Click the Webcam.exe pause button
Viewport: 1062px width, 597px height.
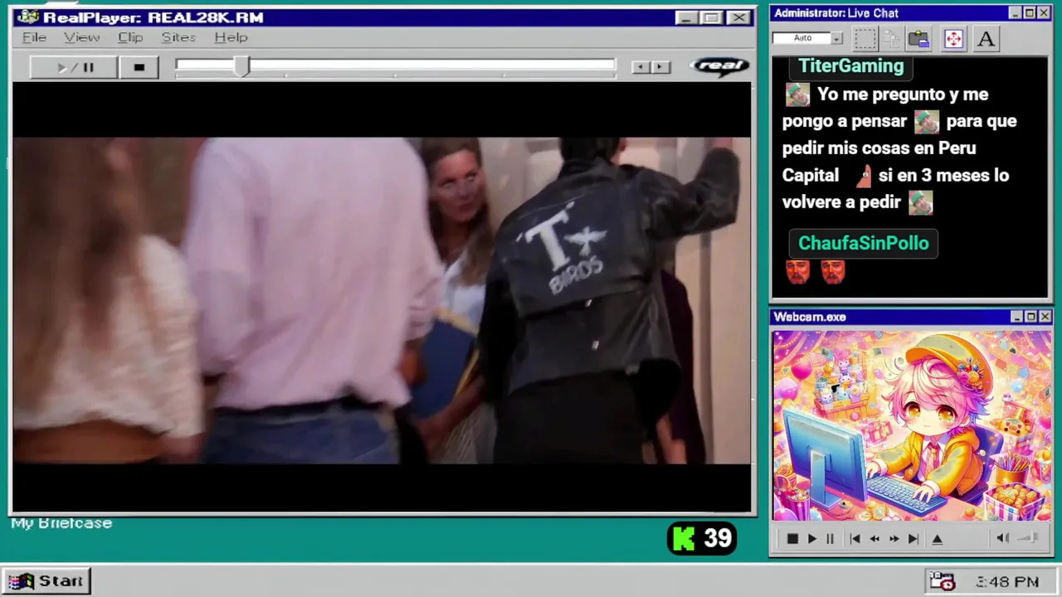830,539
